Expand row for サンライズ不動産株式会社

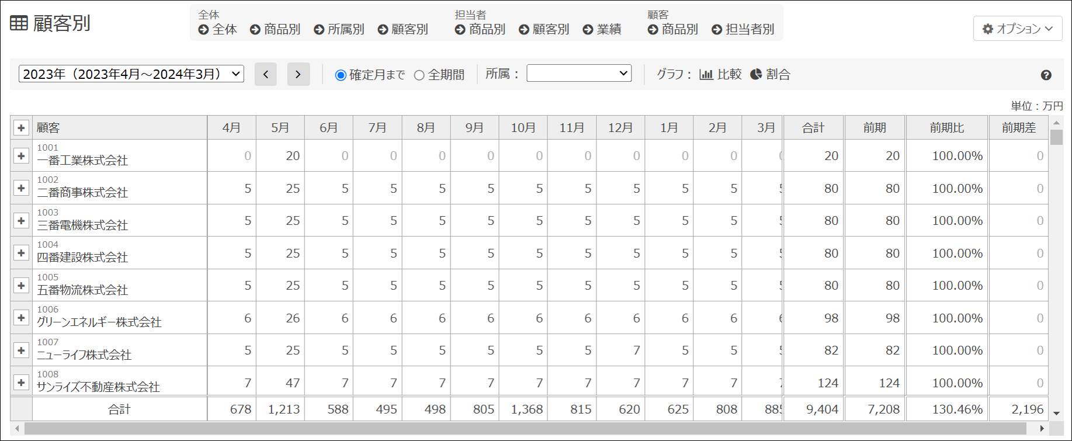[x=21, y=382]
